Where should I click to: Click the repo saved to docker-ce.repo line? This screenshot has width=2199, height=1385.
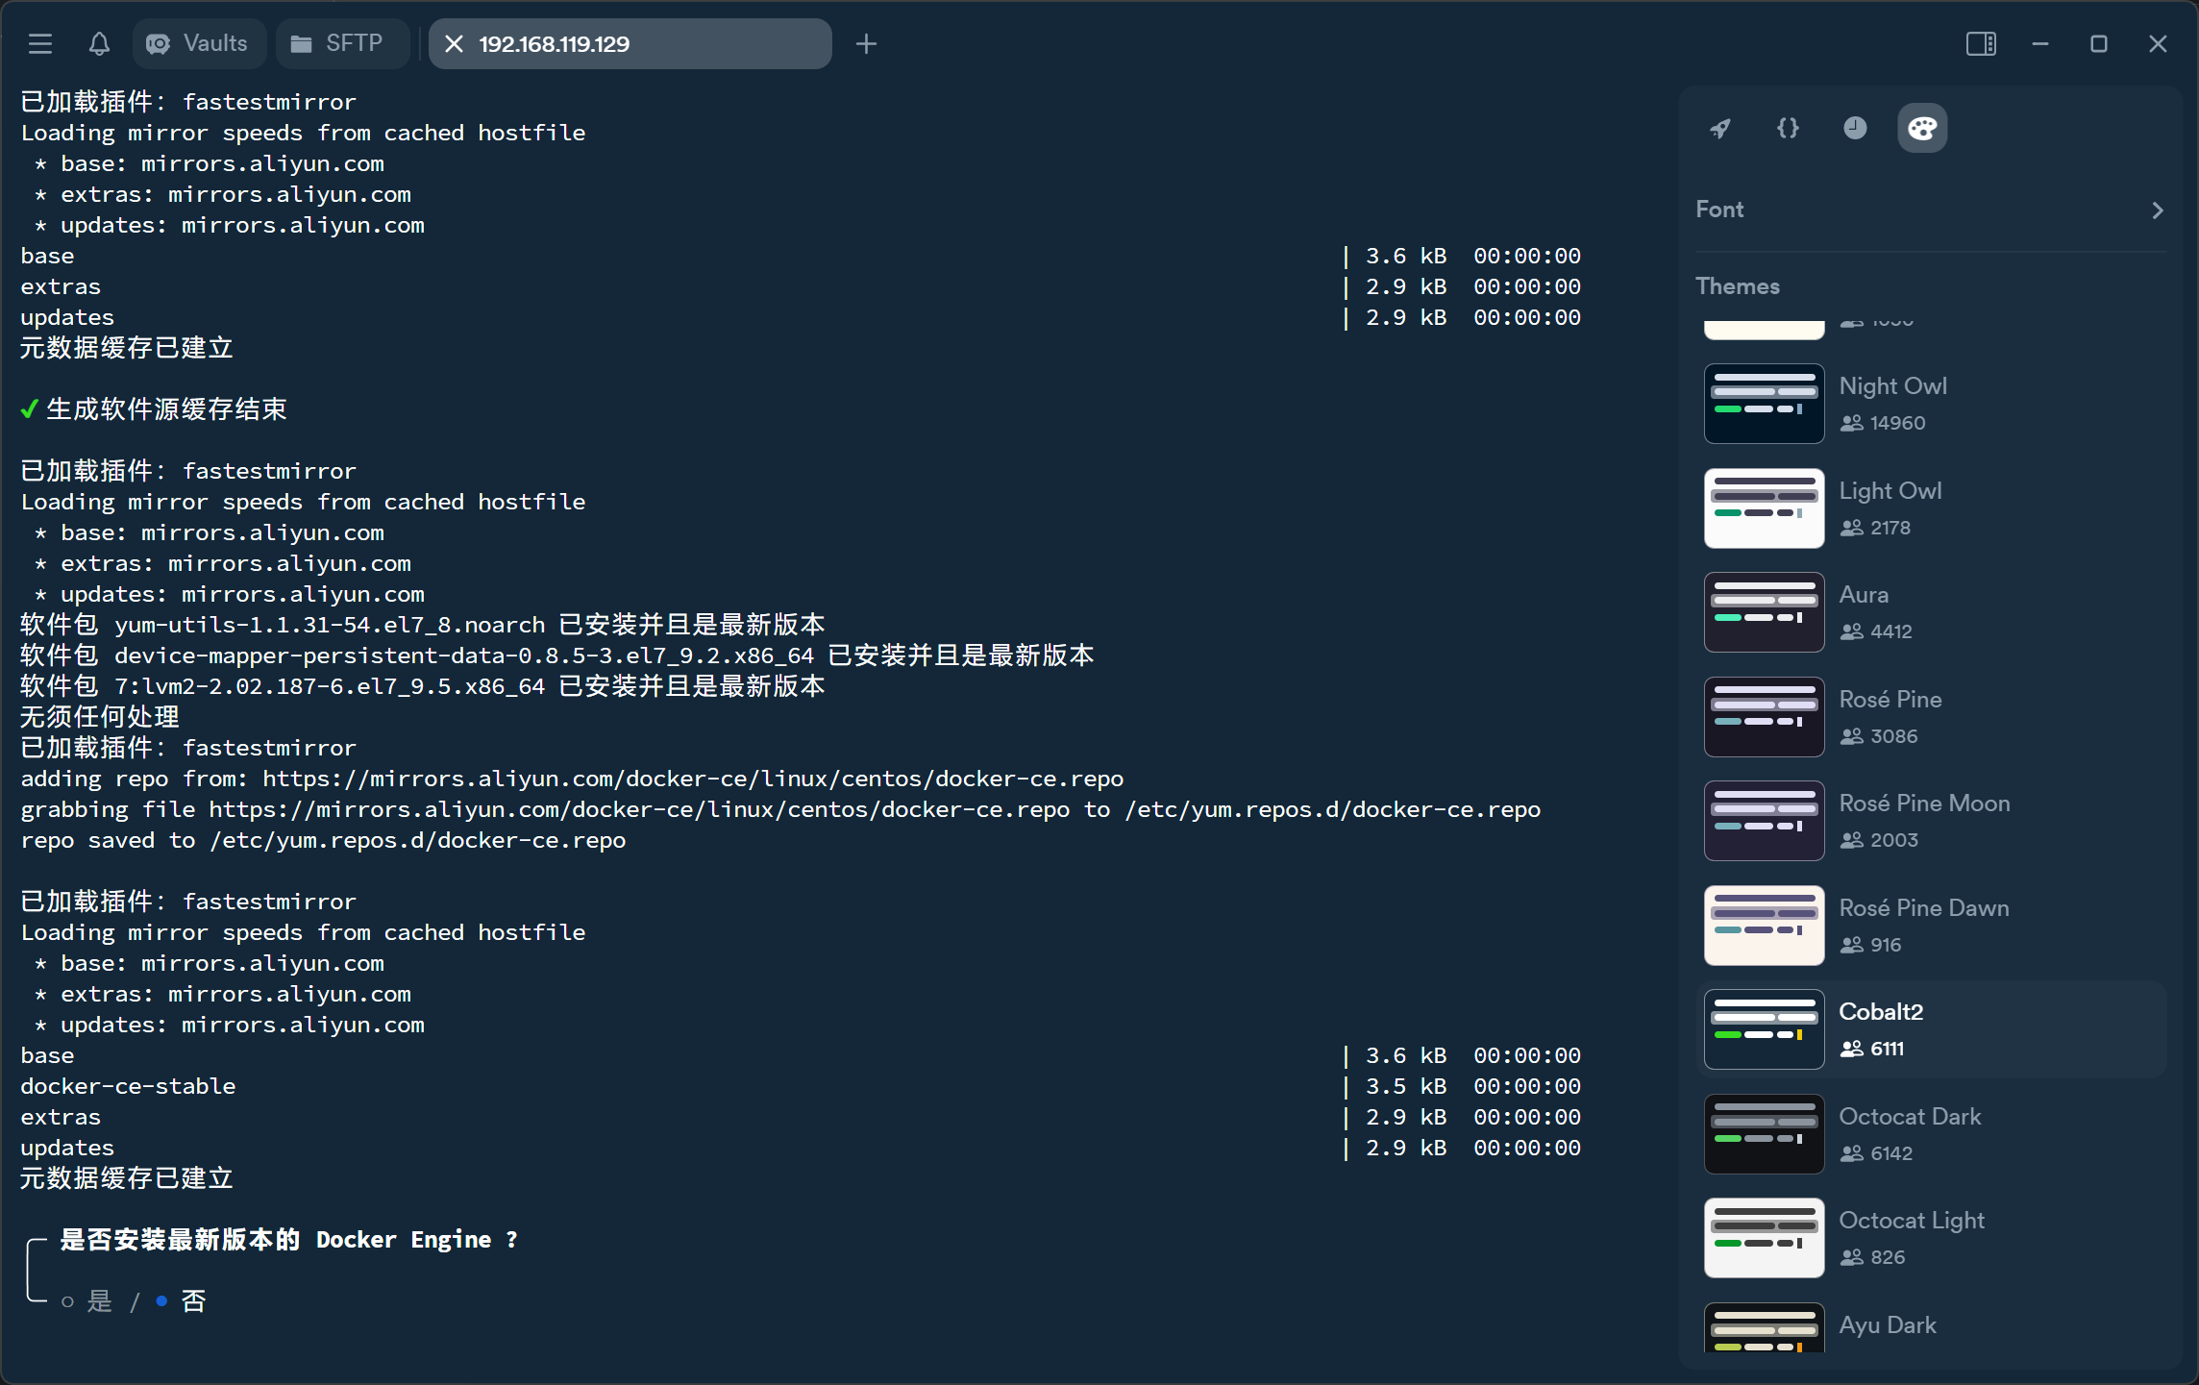[x=323, y=840]
